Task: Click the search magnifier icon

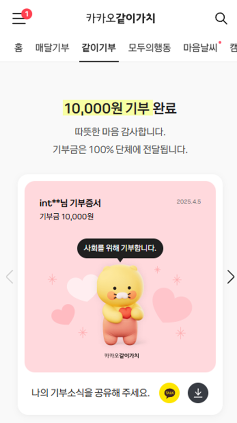Action: tap(221, 19)
